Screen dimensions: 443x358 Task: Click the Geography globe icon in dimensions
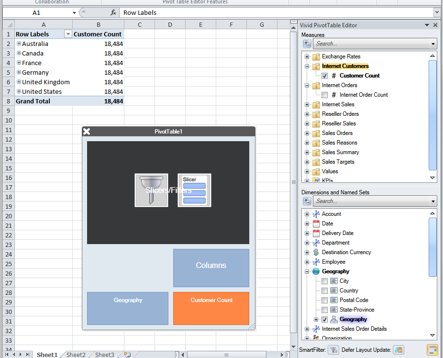click(316, 271)
